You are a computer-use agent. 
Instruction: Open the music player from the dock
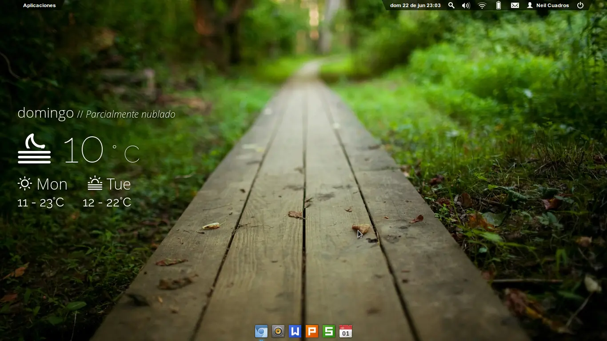(278, 331)
